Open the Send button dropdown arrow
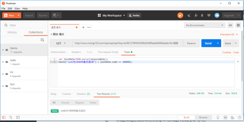Viewport: 244px width, 122px height. click(x=218, y=43)
